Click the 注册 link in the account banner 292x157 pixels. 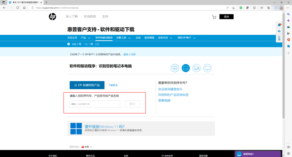(x=133, y=54)
